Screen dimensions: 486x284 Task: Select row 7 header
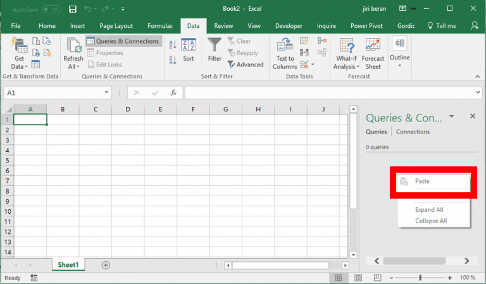8,181
